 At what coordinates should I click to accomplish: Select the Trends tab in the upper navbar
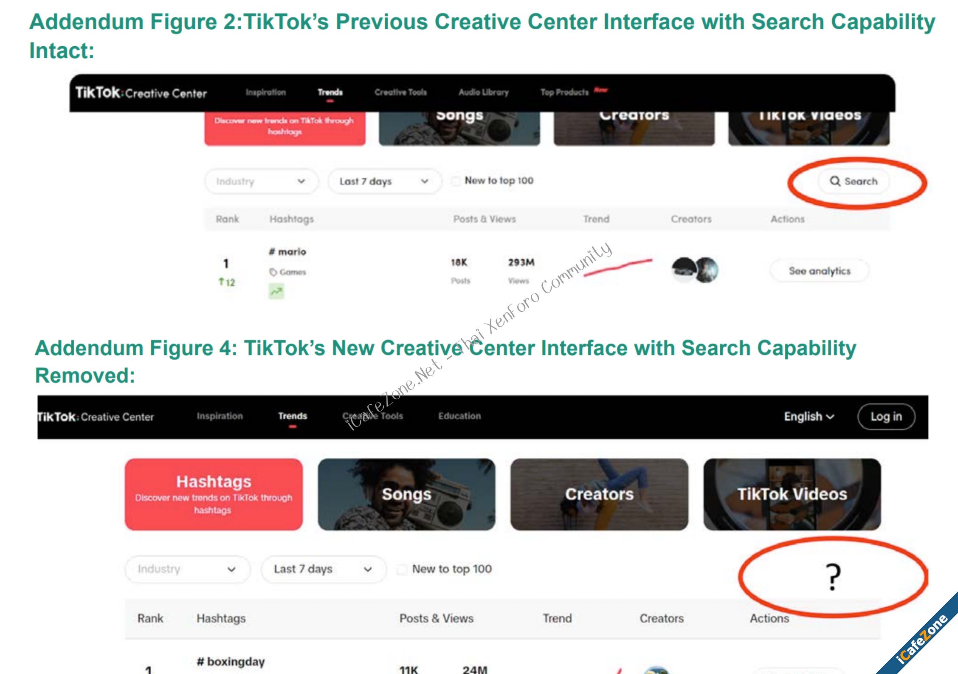330,92
